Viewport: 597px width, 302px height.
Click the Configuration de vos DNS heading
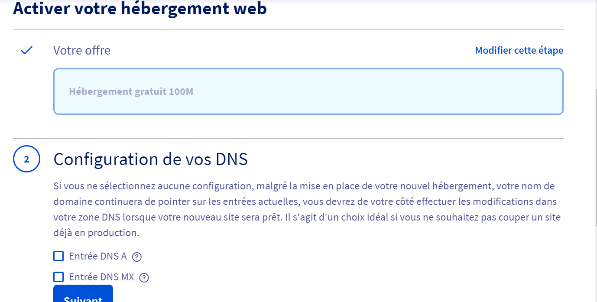click(x=151, y=159)
